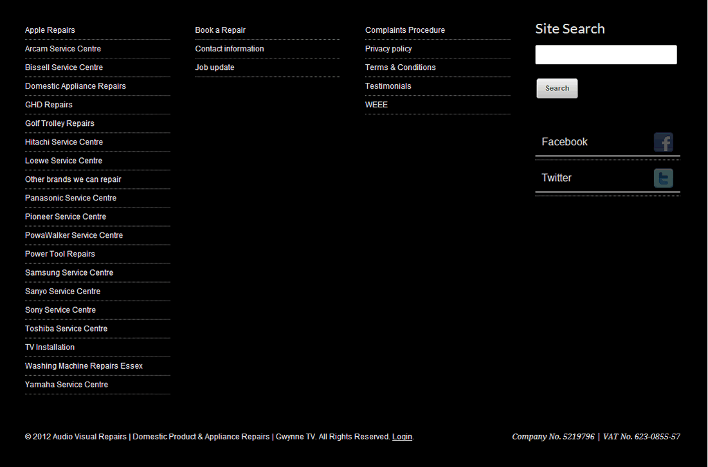The height and width of the screenshot is (467, 708).
Task: Open Toshiba Service Centre page
Action: point(66,329)
